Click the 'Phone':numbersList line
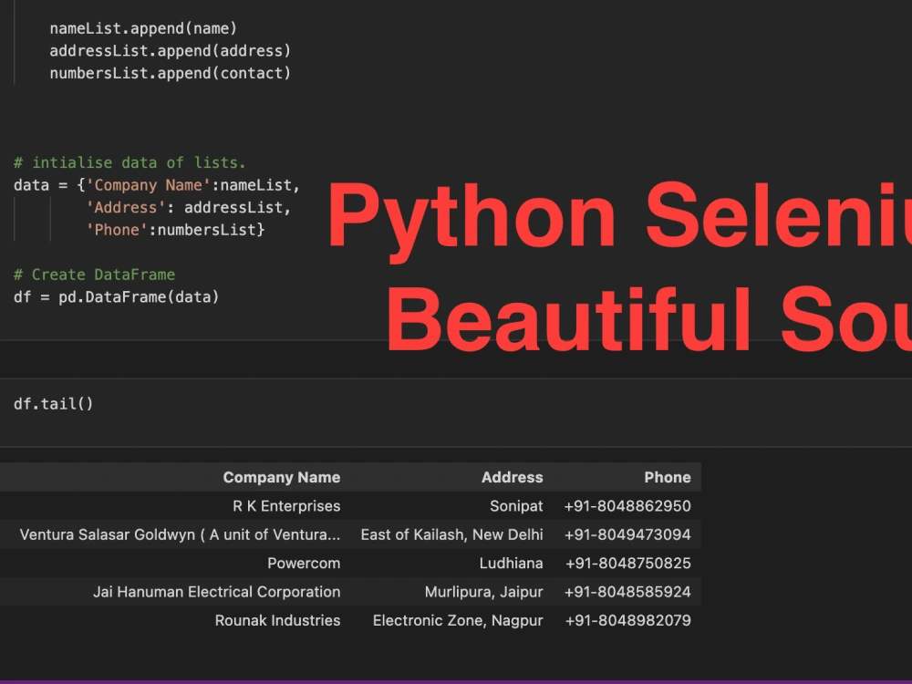912x684 pixels. [175, 230]
